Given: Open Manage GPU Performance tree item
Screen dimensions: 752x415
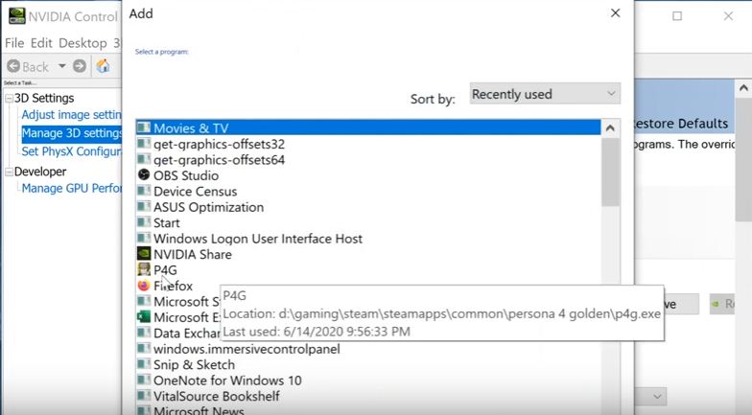Looking at the screenshot, I should pos(71,188).
